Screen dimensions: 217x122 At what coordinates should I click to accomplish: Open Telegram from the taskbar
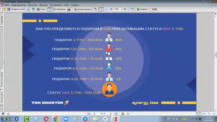point(85,119)
